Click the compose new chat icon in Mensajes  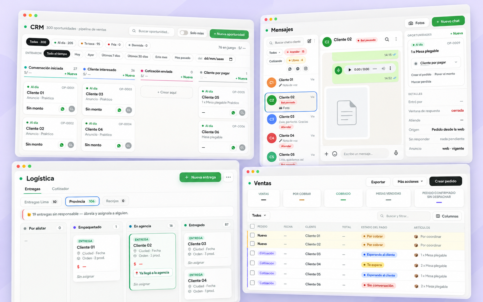[309, 41]
